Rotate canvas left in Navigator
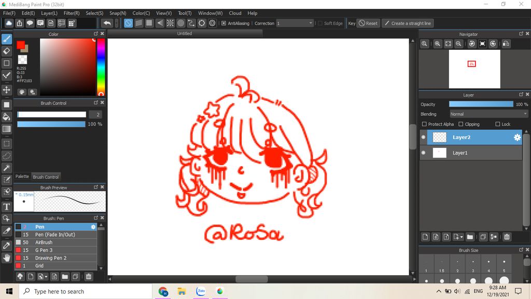Image resolution: width=531 pixels, height=299 pixels. click(472, 44)
